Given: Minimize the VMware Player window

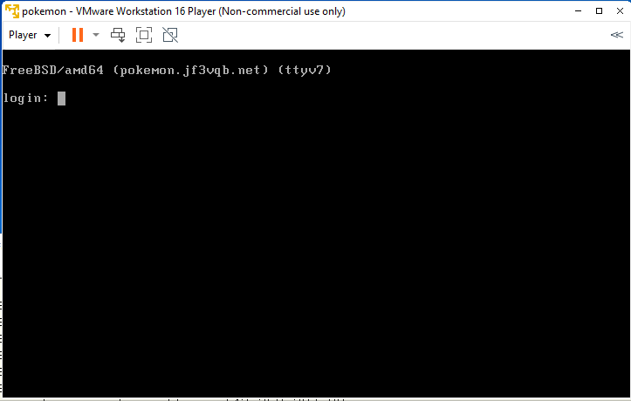Looking at the screenshot, I should pos(579,11).
